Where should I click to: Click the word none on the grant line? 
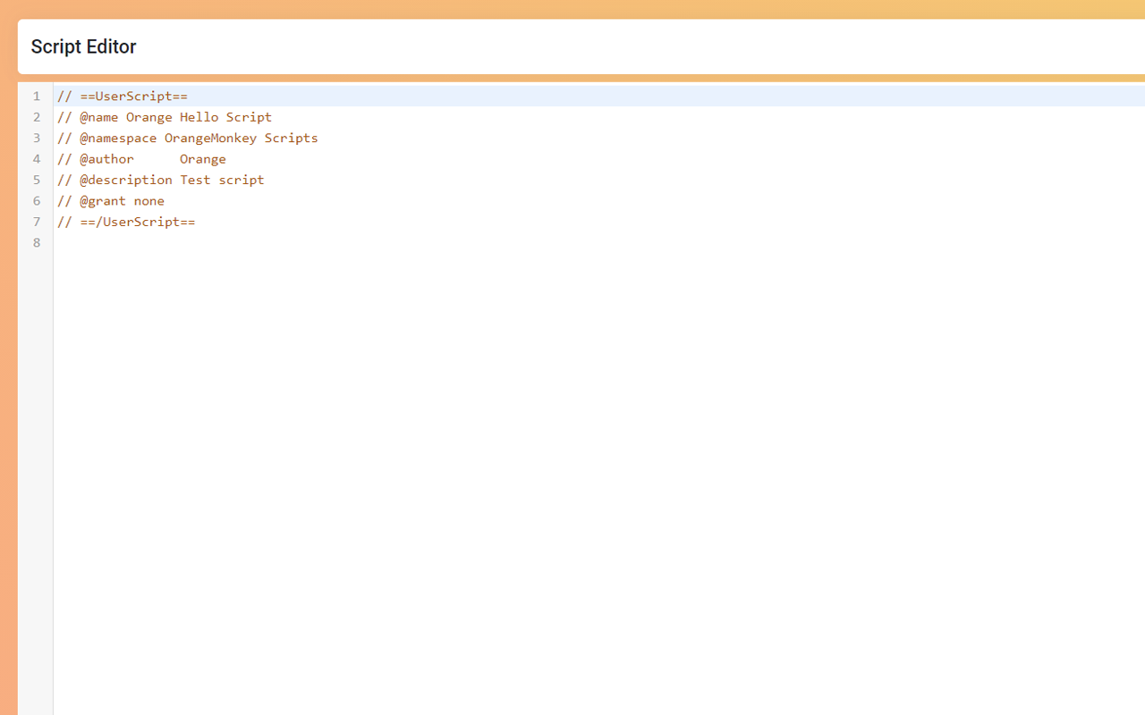tap(149, 200)
